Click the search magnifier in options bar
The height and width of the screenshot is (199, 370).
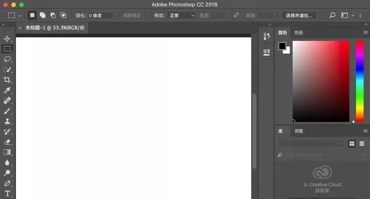pos(332,15)
